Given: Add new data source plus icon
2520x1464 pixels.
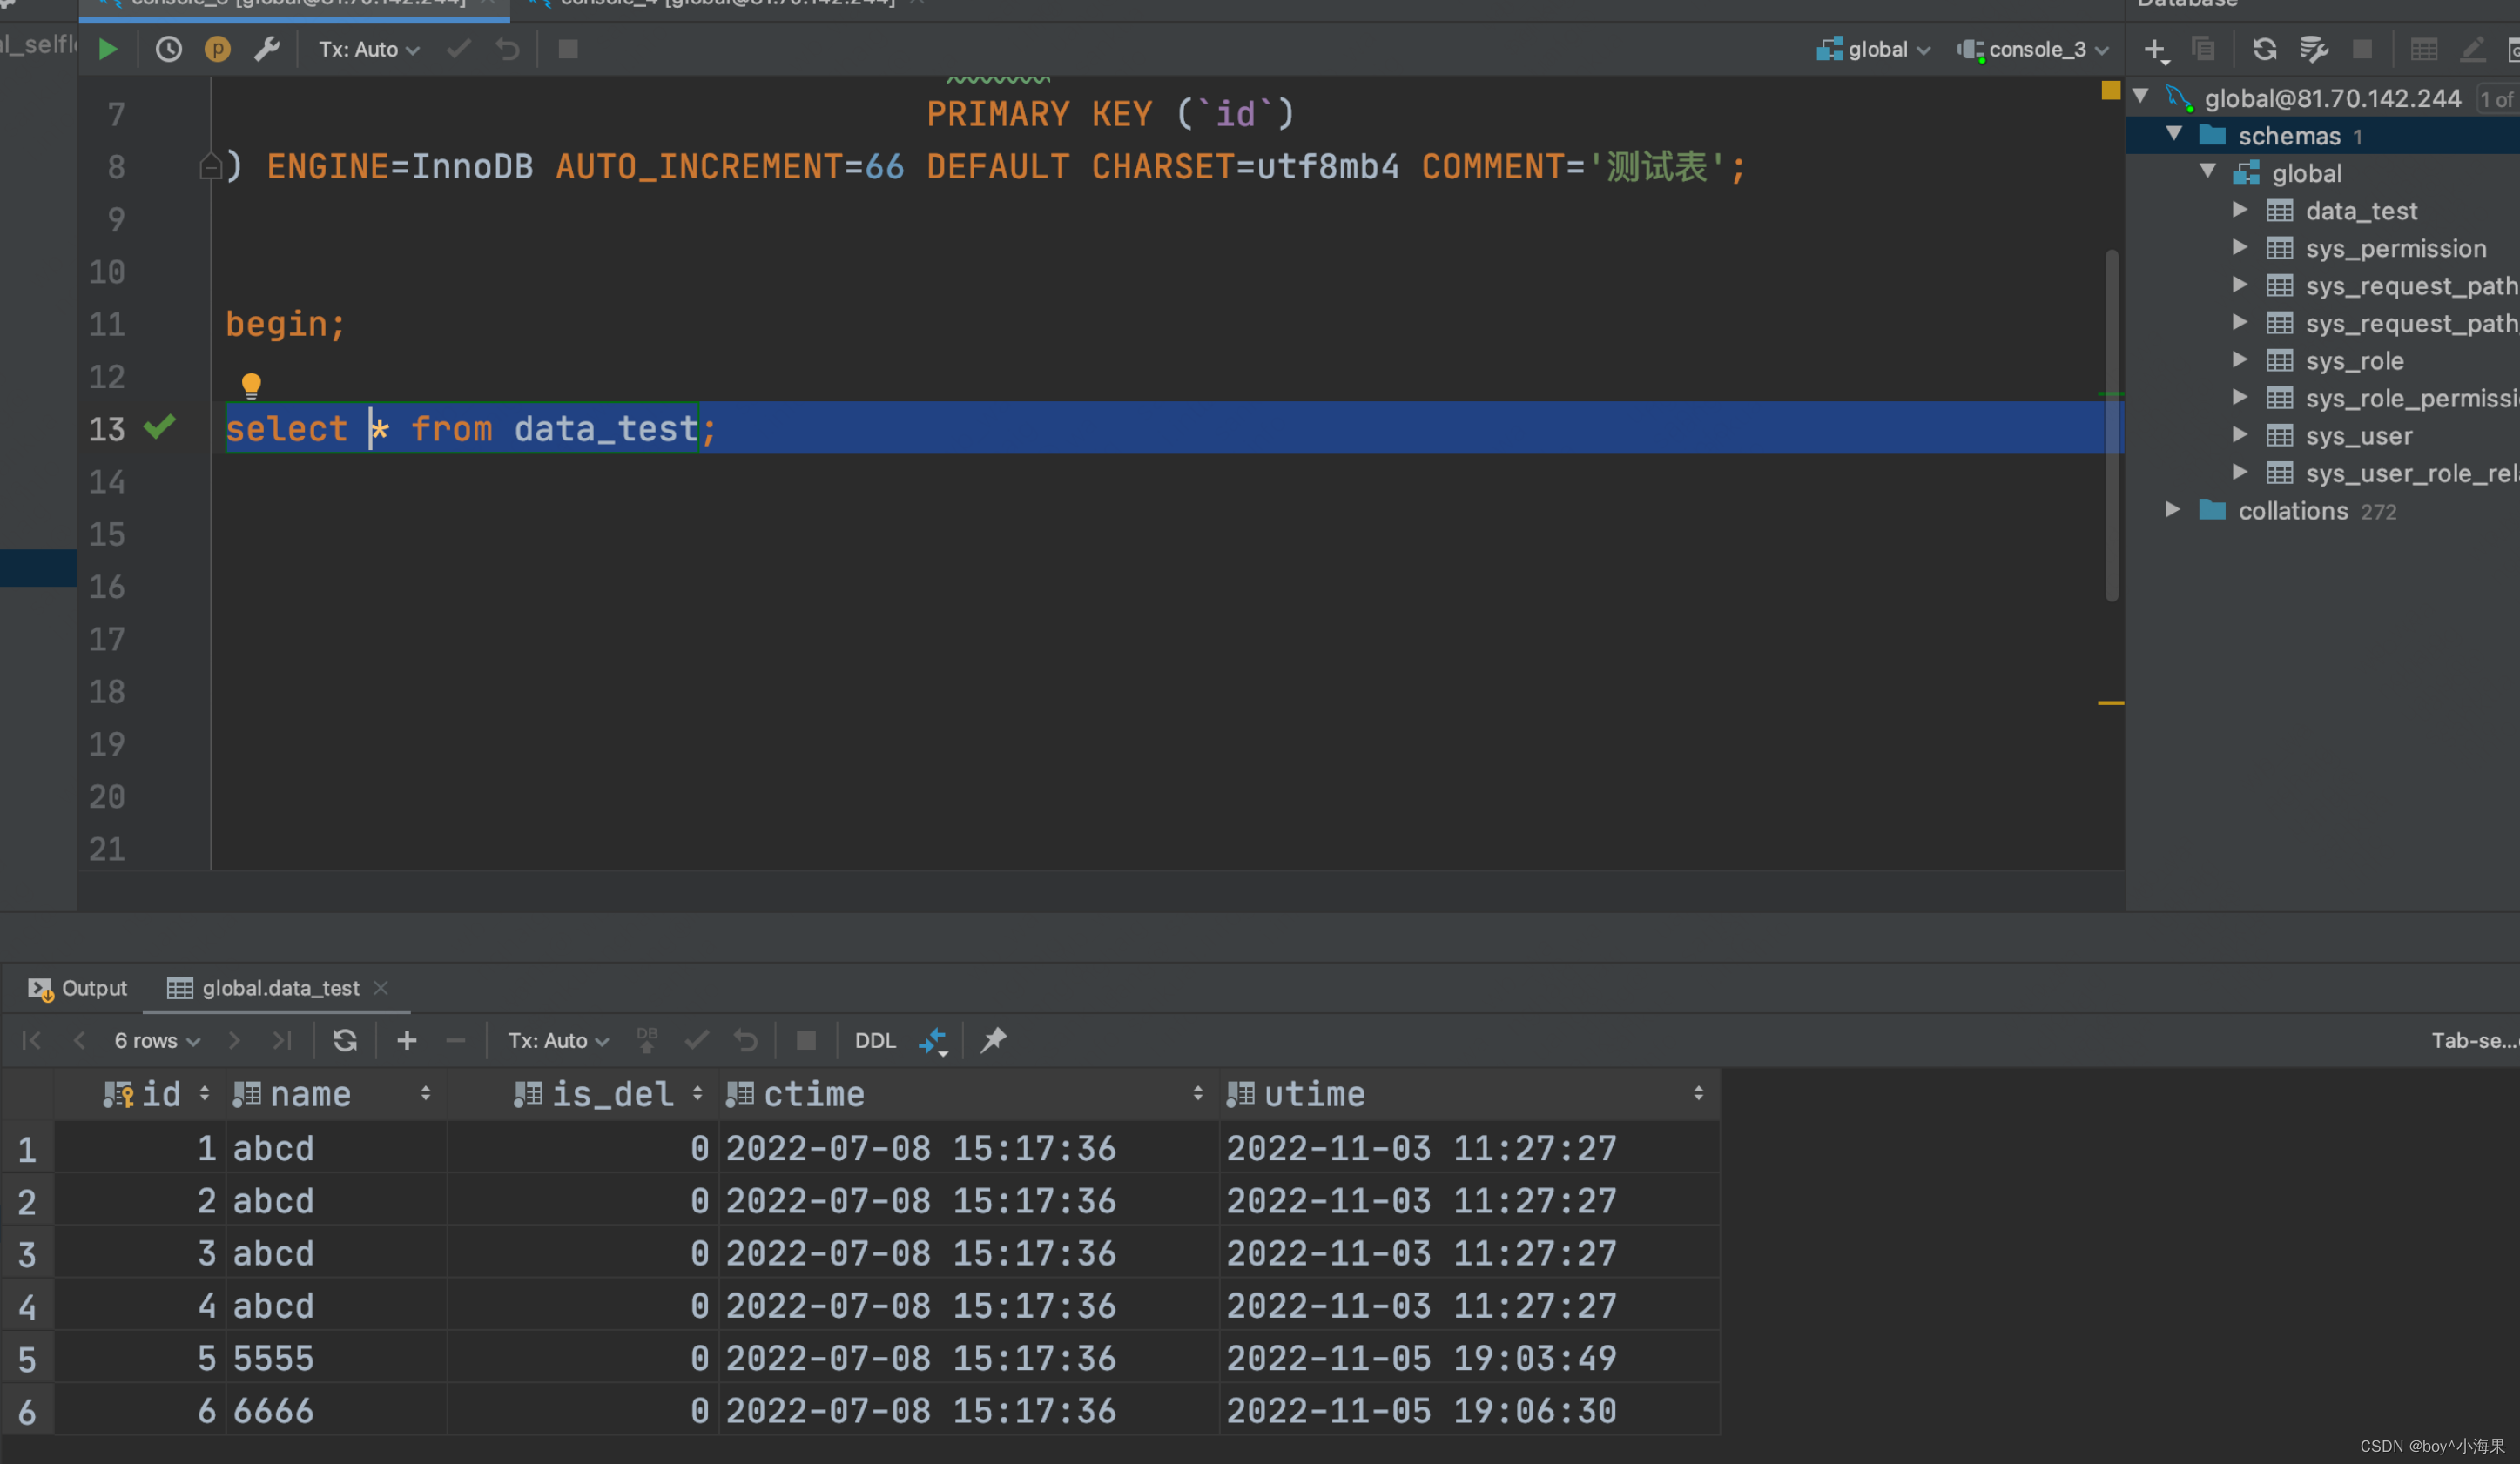Looking at the screenshot, I should point(2155,49).
